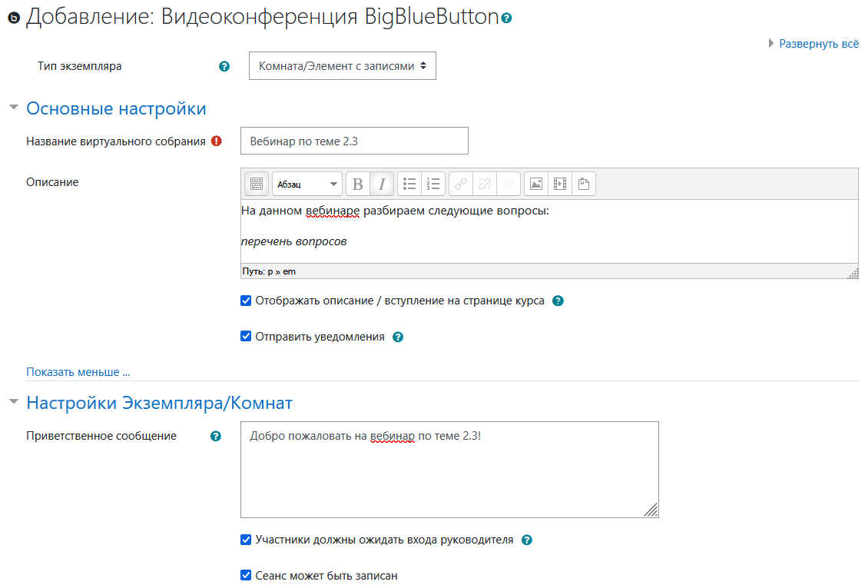The width and height of the screenshot is (865, 585).
Task: Insert a numbered list
Action: pyautogui.click(x=433, y=184)
